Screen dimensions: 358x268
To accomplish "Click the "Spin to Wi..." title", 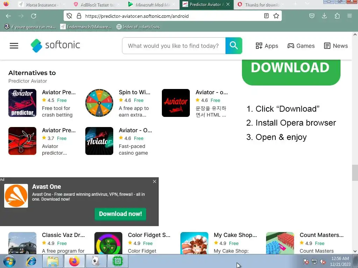I will 135,92.
